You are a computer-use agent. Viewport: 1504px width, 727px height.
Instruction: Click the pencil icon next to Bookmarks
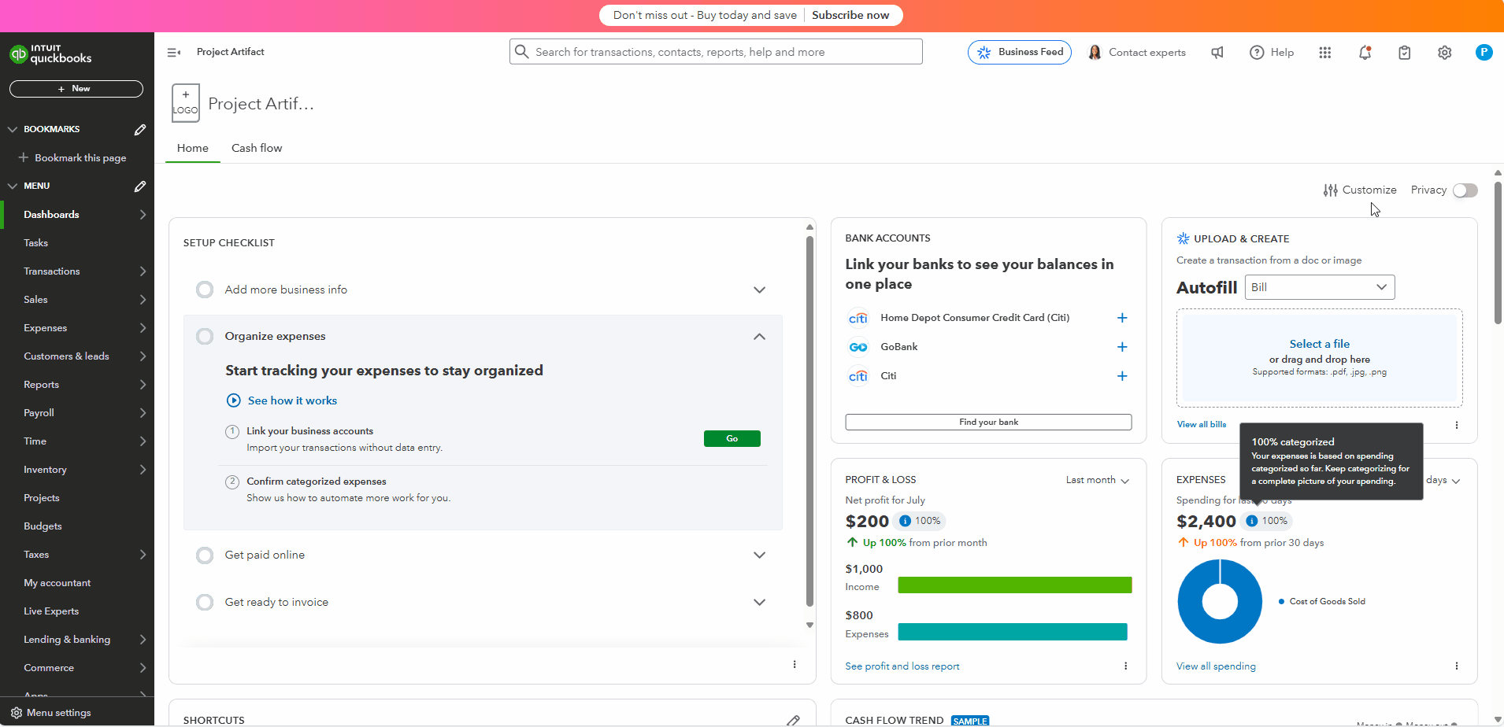pos(139,129)
